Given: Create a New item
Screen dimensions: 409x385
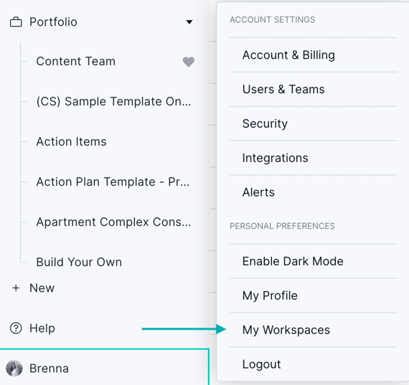Looking at the screenshot, I should click(42, 288).
